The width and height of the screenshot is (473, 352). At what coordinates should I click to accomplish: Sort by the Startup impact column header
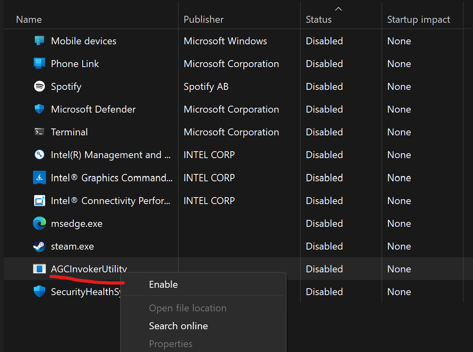418,20
